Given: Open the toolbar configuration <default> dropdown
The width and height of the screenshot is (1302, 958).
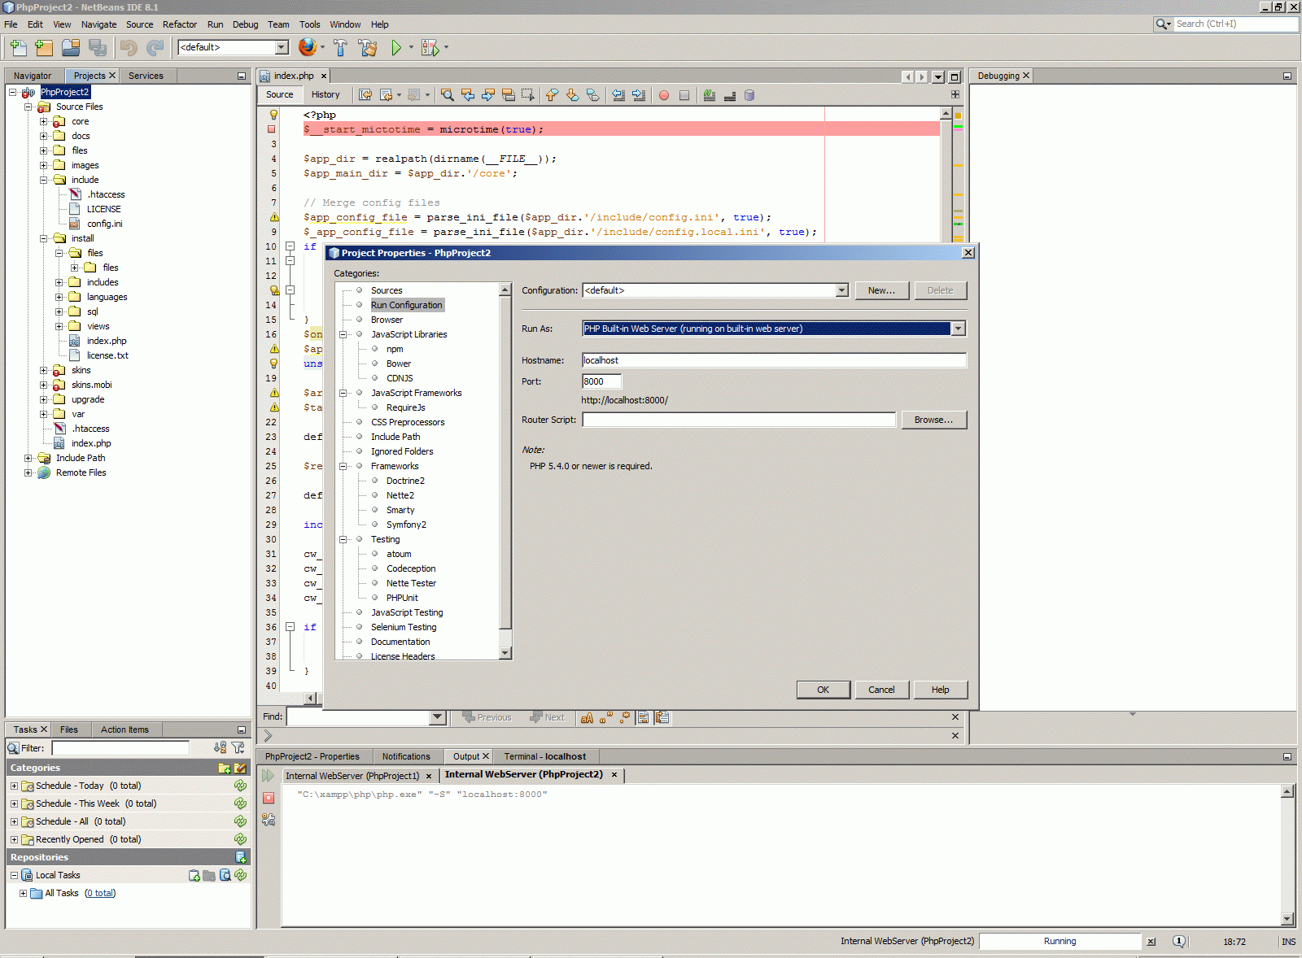Looking at the screenshot, I should click(x=282, y=47).
